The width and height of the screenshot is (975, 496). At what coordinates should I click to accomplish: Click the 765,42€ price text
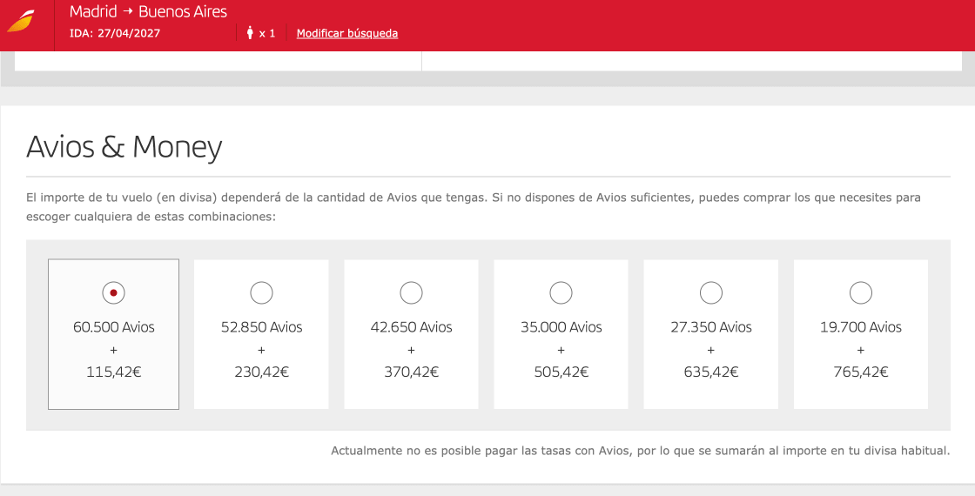click(x=861, y=372)
